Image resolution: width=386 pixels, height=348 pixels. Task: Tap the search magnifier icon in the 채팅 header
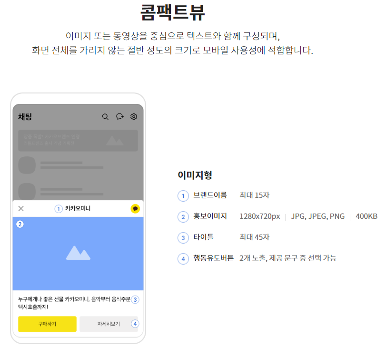pyautogui.click(x=105, y=116)
